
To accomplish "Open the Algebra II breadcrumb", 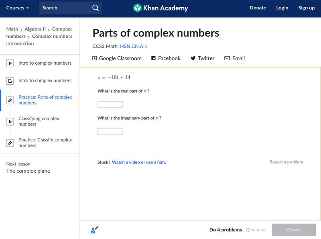I will pos(35,29).
